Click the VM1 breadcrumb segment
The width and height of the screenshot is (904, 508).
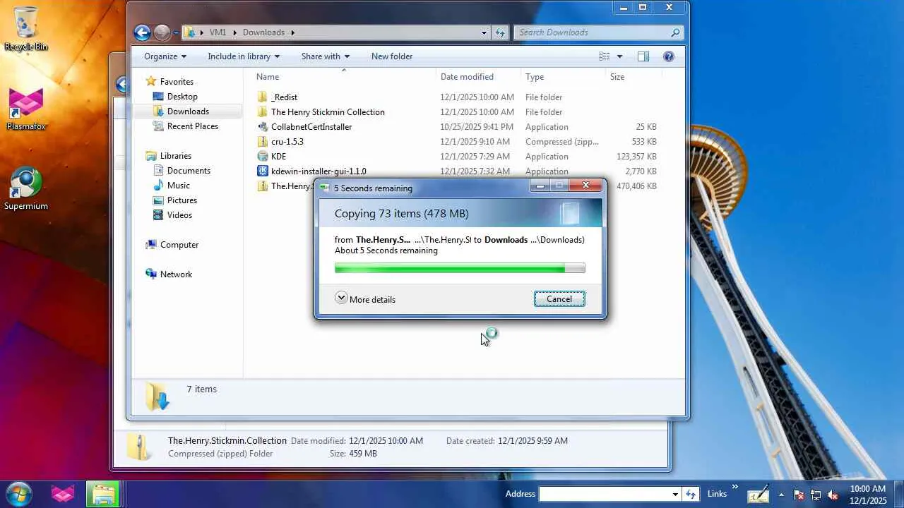[x=217, y=32]
